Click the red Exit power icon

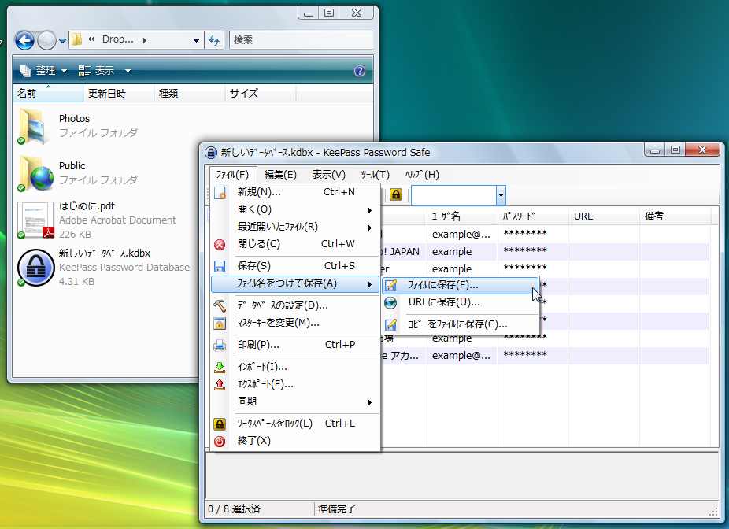pyautogui.click(x=220, y=441)
